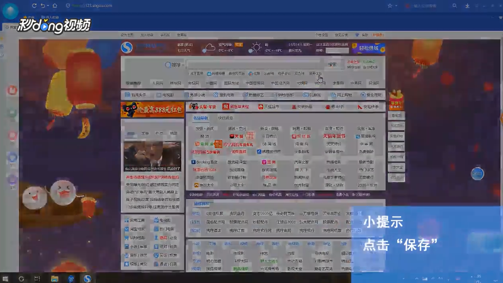Screen dimensions: 503x283
Task: Click the 天猫超市 promo link
Action: tap(269, 107)
